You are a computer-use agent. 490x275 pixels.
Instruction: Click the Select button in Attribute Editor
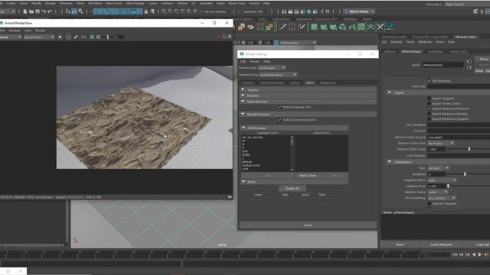coord(400,244)
